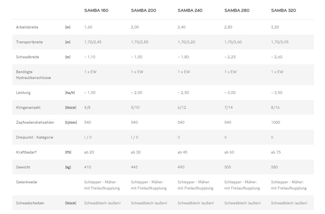Select the Transportbreite row label
The height and width of the screenshot is (214, 325).
click(x=29, y=42)
